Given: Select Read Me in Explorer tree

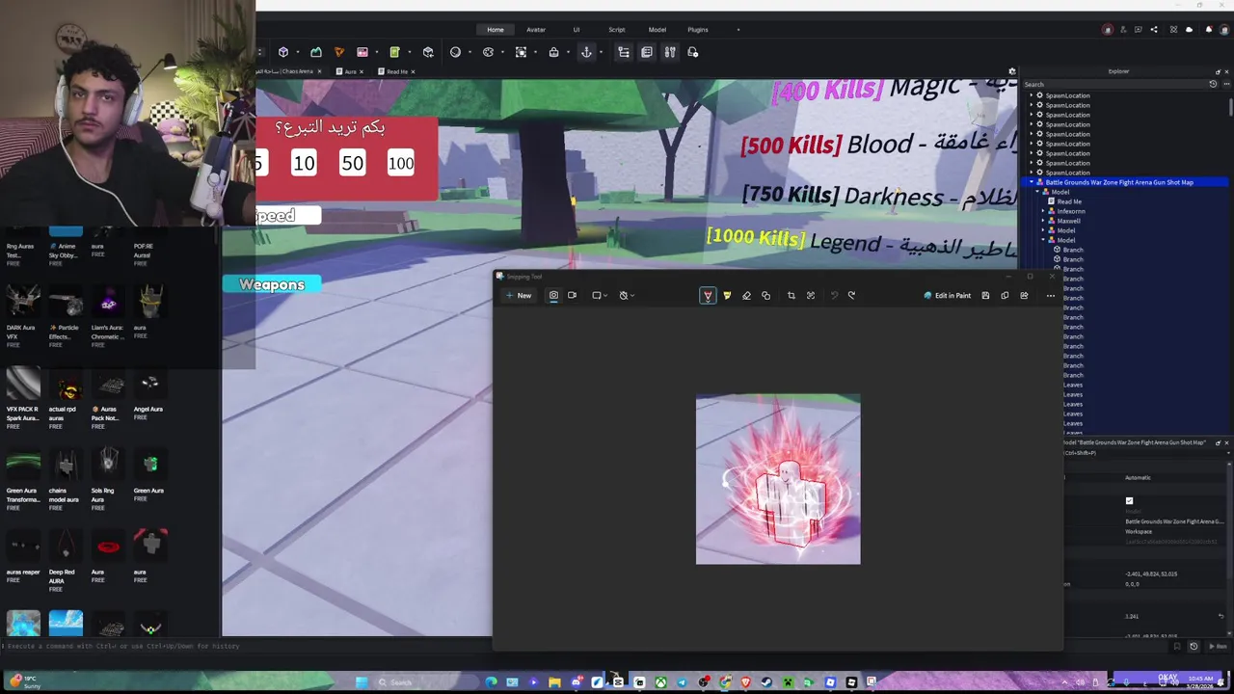Looking at the screenshot, I should tap(1069, 201).
